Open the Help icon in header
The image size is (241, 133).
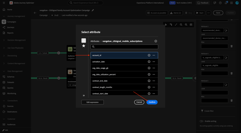point(220,3)
